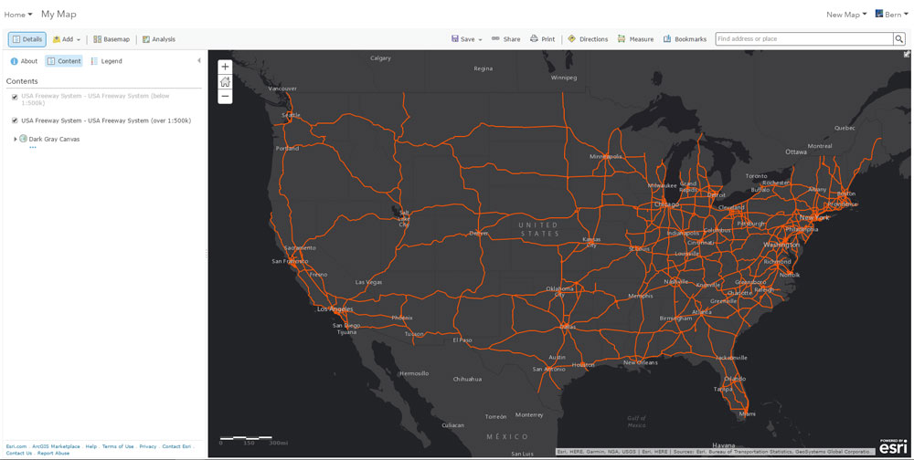The image size is (914, 460).
Task: Open the Bookmarks list
Action: tap(685, 39)
